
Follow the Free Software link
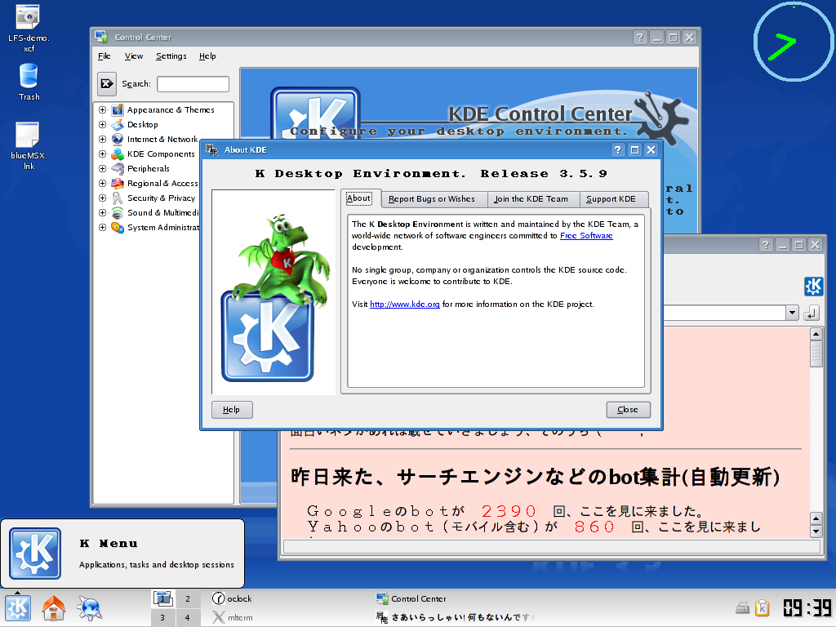[x=586, y=236]
